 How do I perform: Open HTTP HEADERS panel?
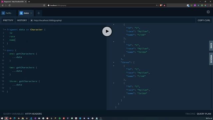point(33,114)
